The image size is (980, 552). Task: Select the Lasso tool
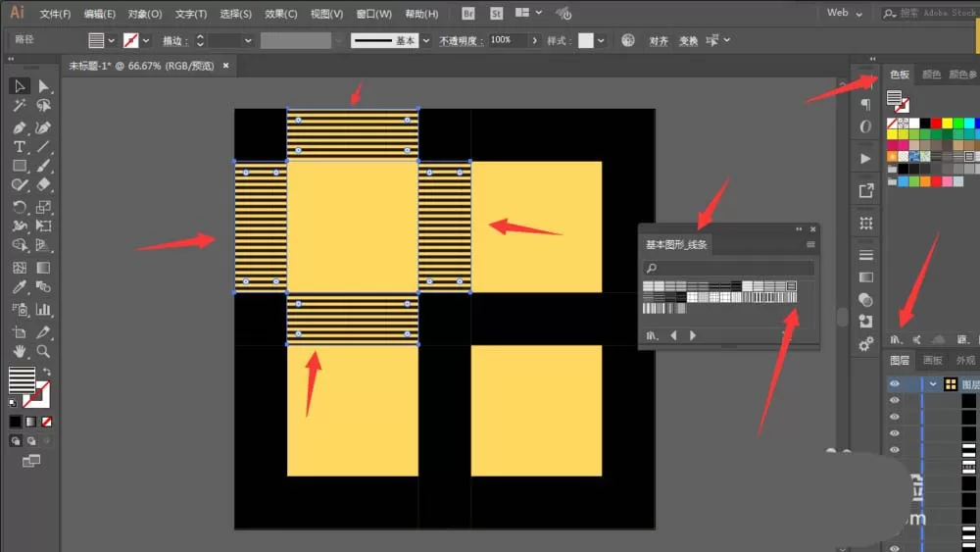[43, 105]
